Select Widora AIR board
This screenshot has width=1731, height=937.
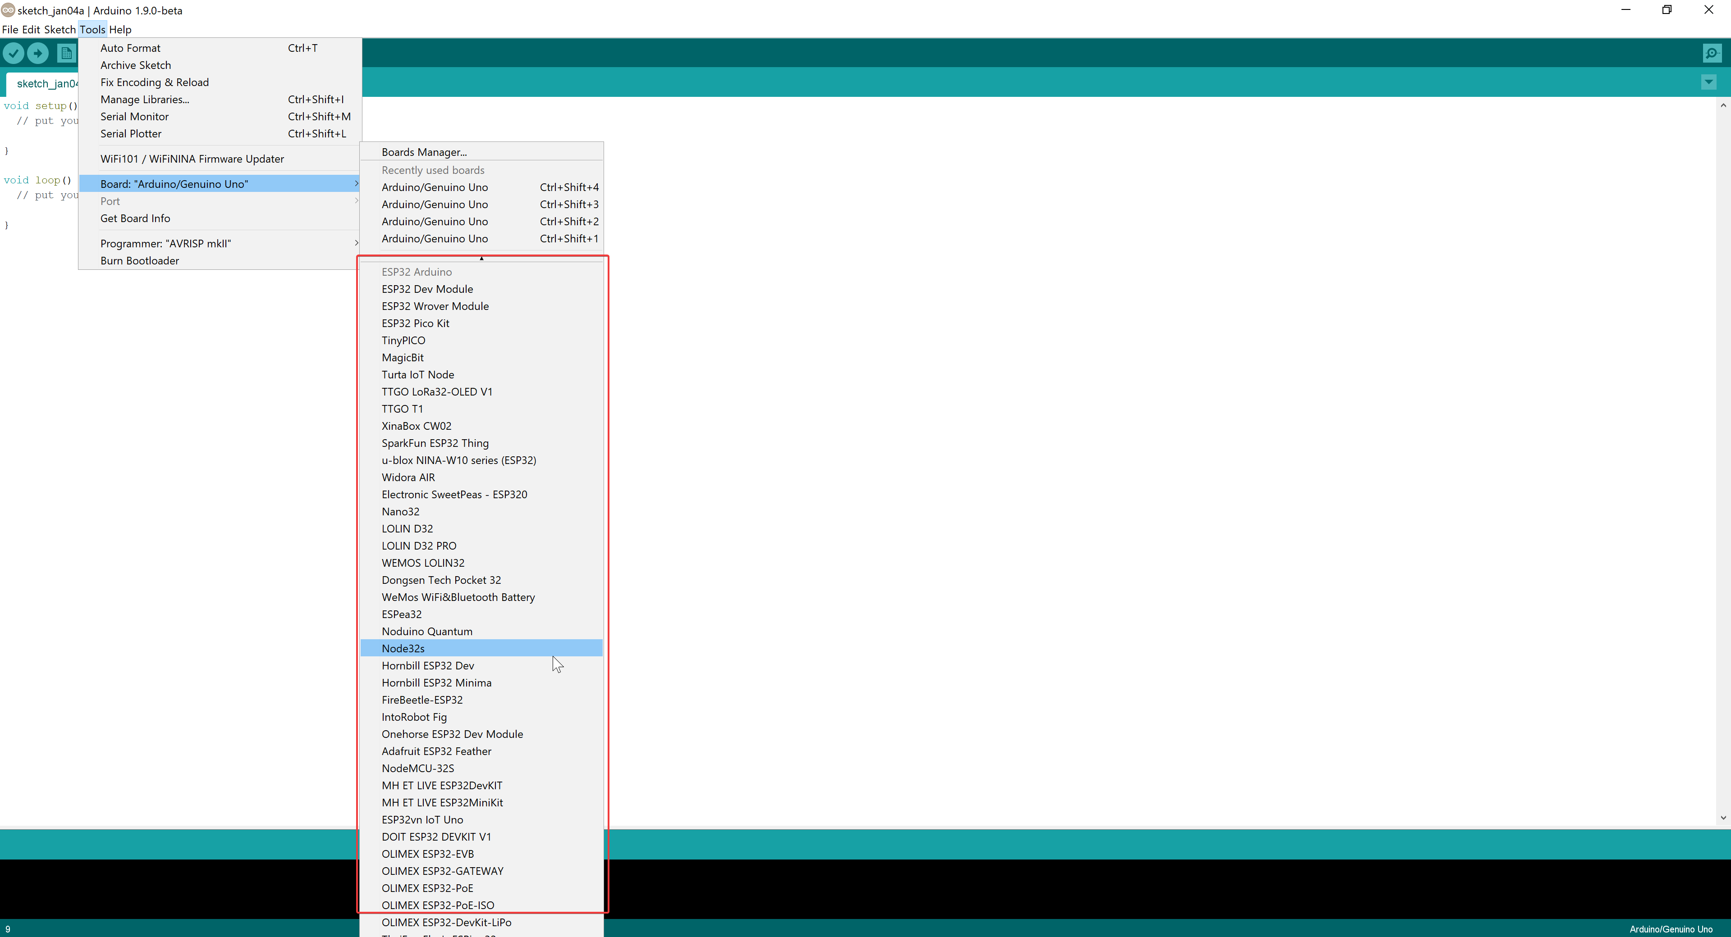(x=481, y=478)
